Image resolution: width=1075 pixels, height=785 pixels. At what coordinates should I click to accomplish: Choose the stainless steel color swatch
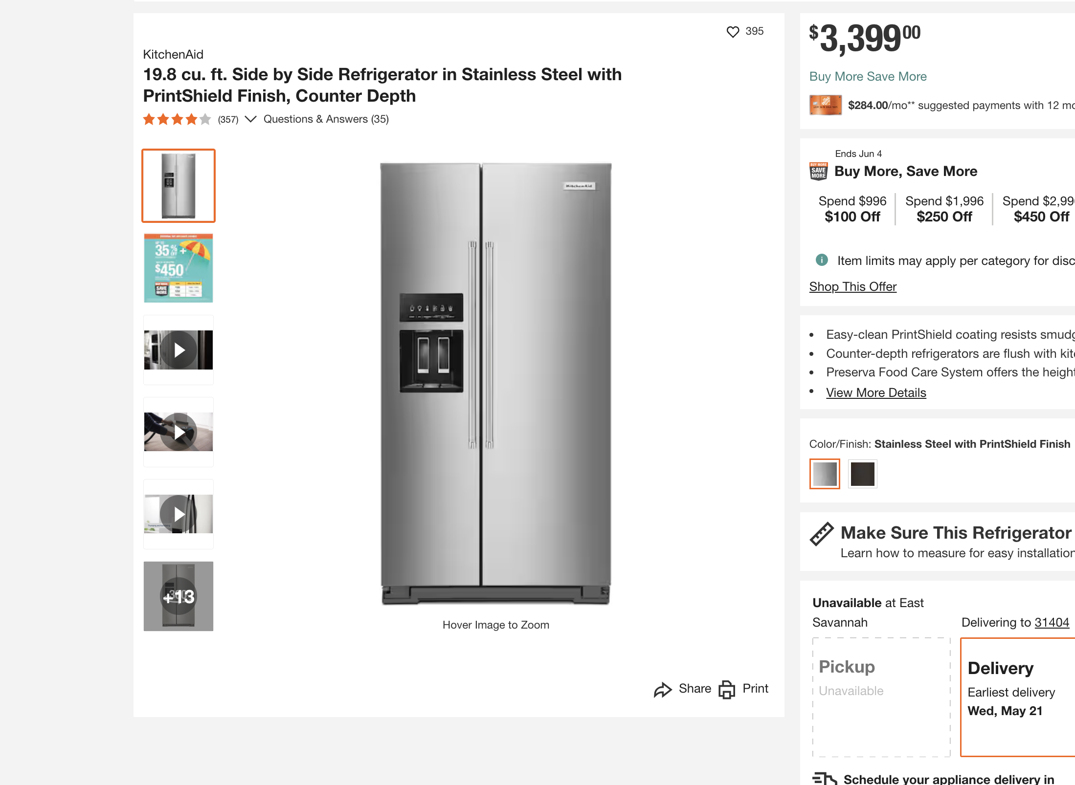pos(825,474)
